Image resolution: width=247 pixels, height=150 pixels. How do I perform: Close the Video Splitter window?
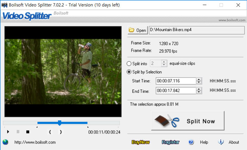[x=238, y=5]
